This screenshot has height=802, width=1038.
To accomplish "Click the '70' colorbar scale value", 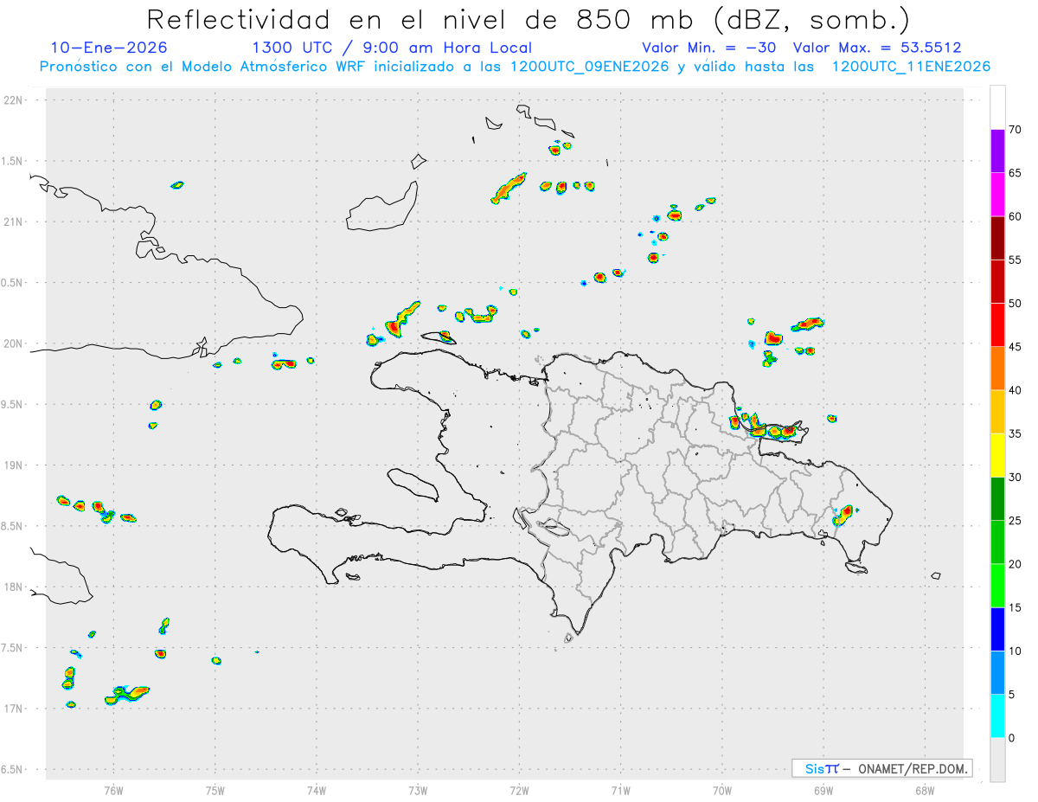I will [1016, 130].
